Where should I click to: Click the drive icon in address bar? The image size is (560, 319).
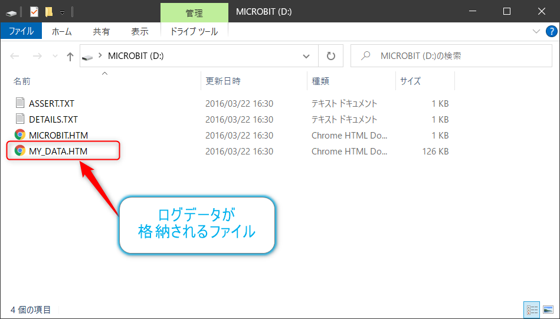(87, 57)
